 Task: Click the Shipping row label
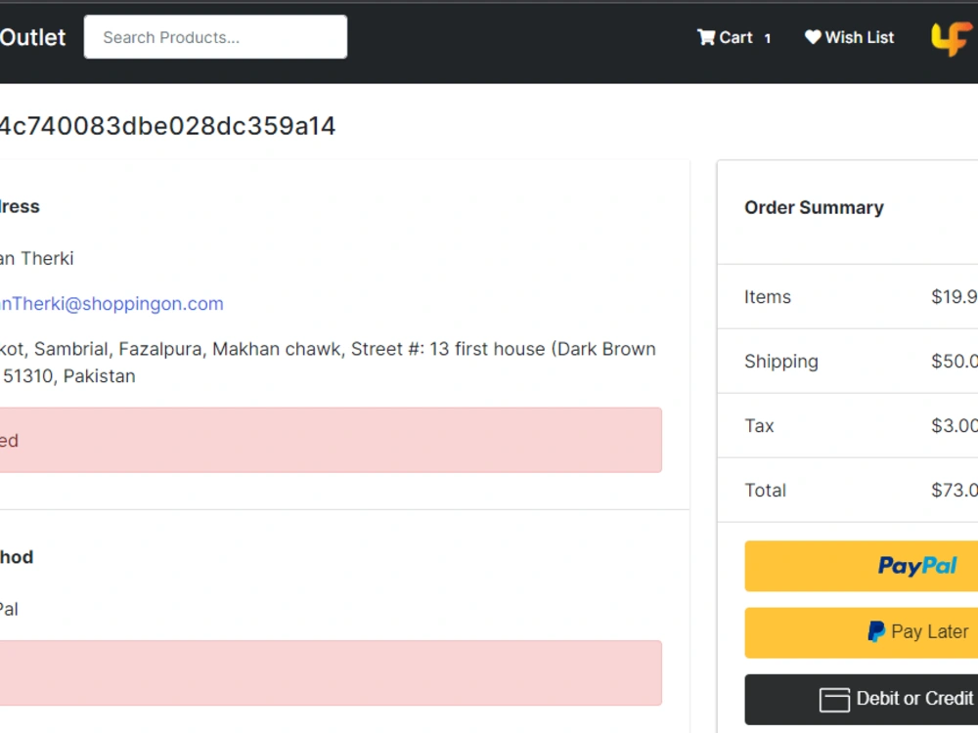click(x=780, y=362)
